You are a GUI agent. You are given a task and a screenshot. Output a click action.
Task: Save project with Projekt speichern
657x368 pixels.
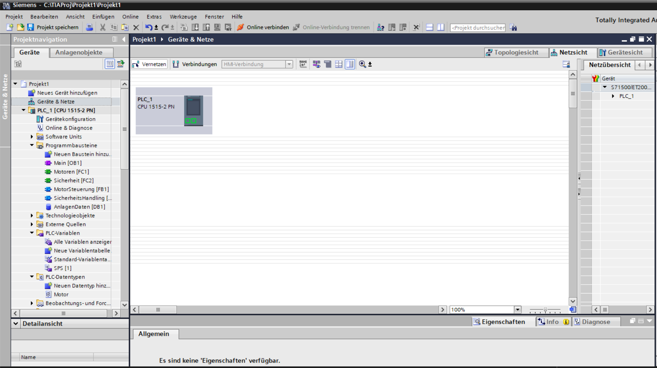(53, 27)
